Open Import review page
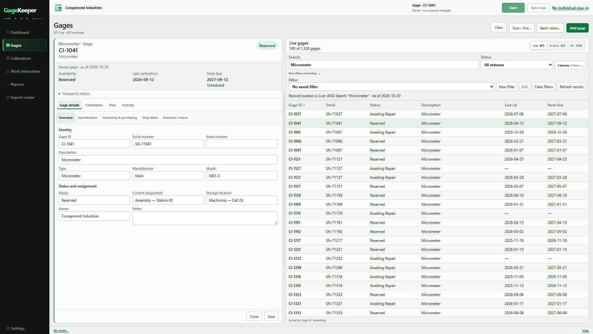 click(x=25, y=97)
